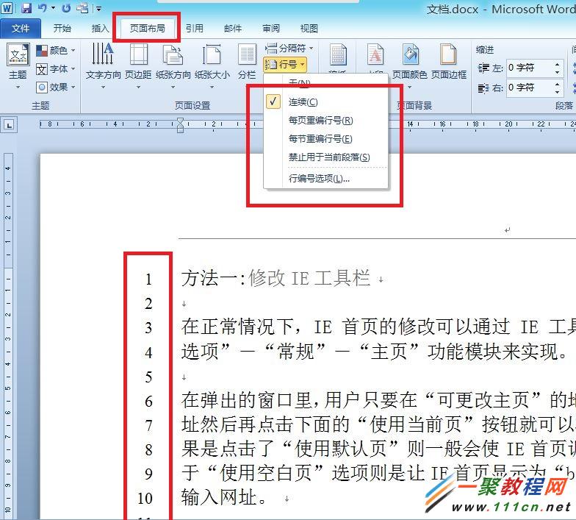This screenshot has width=576, height=520.
Task: Redo with the repeat arrow icon
Action: [66, 7]
